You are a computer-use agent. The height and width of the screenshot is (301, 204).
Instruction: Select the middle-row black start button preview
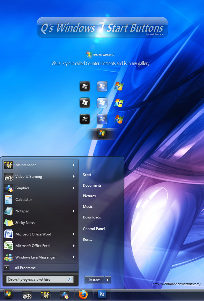(x=85, y=103)
